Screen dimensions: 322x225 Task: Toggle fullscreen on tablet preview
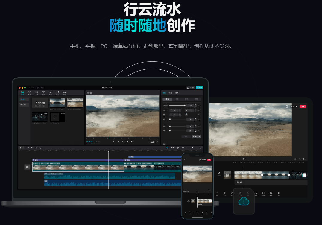304,159
